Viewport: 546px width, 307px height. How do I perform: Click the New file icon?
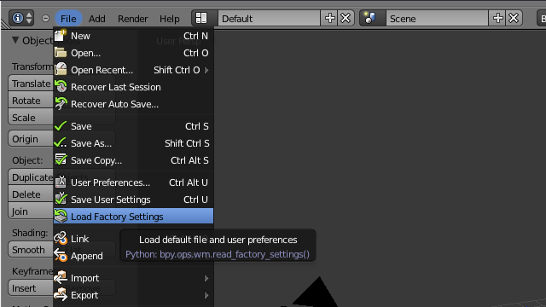(x=61, y=35)
